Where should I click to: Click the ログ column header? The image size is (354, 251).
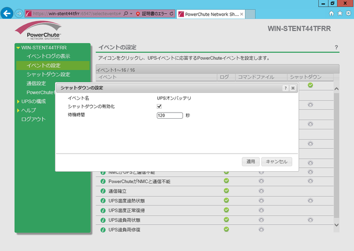click(224, 77)
